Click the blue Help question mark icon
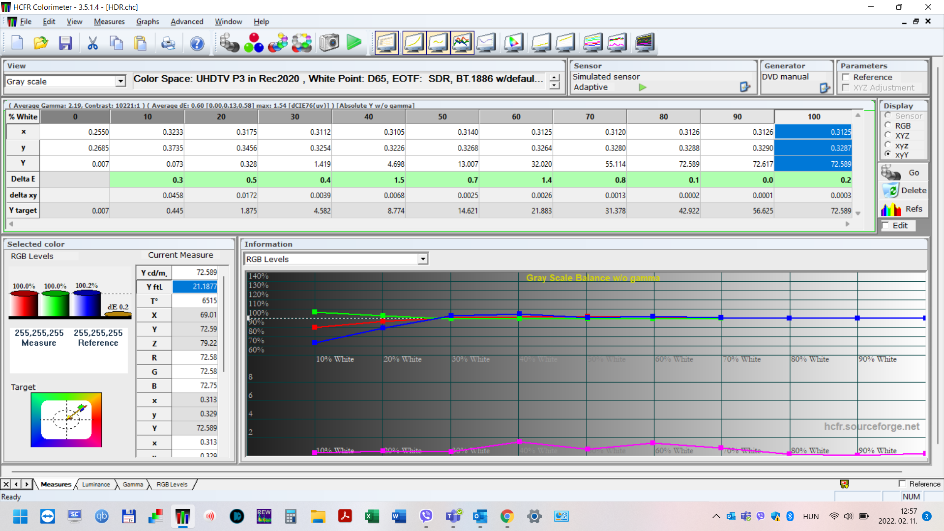Viewport: 944px width, 531px height. point(197,43)
